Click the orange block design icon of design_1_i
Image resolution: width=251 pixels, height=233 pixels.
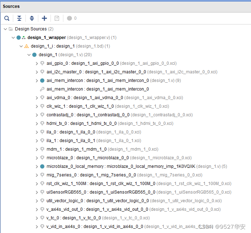point(26,46)
